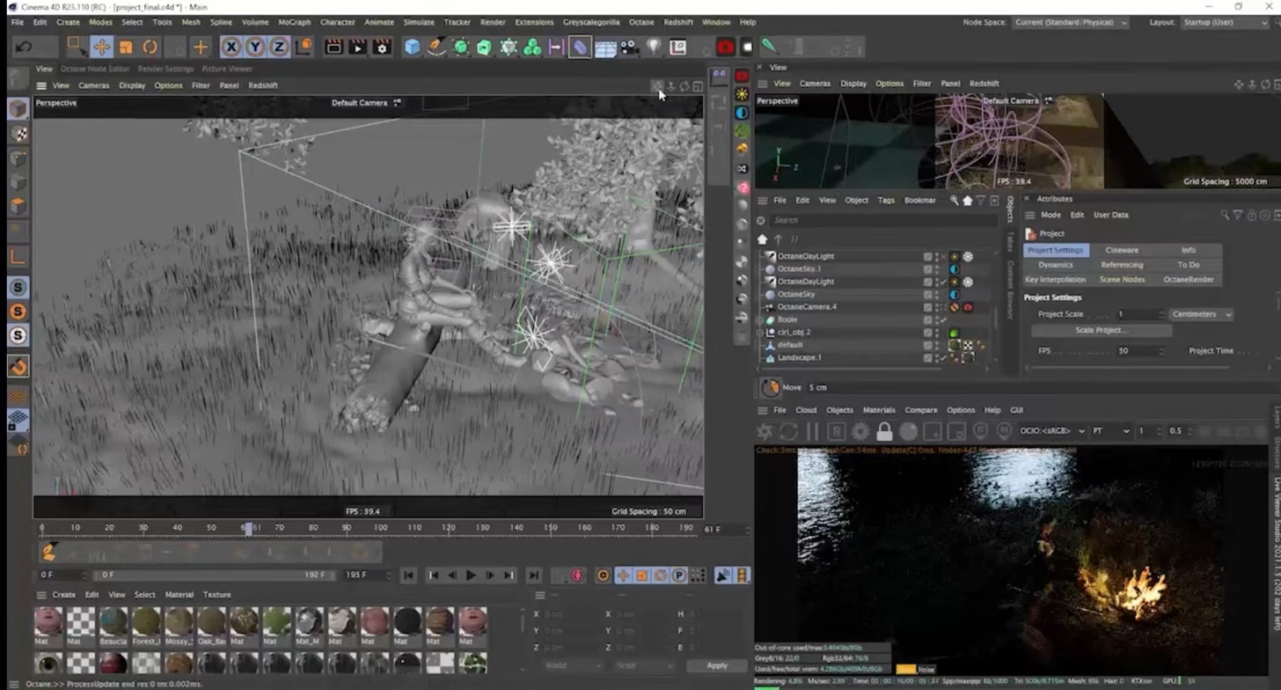
Task: Add a light object from toolbar
Action: (x=654, y=47)
